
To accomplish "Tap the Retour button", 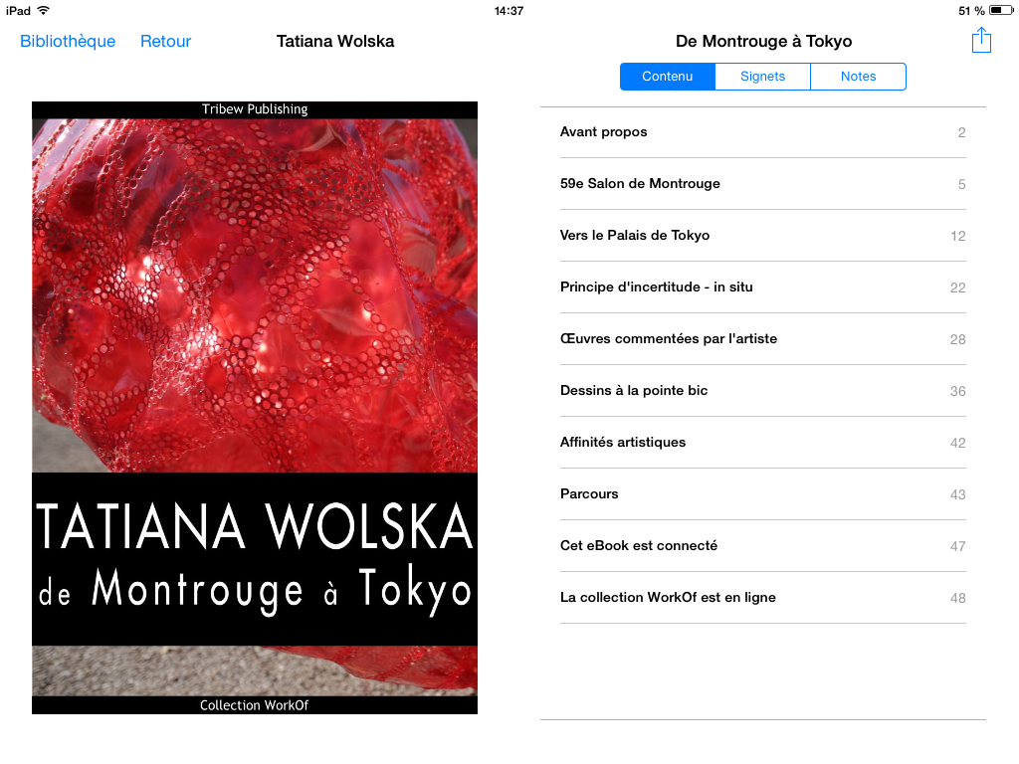I will [x=166, y=41].
